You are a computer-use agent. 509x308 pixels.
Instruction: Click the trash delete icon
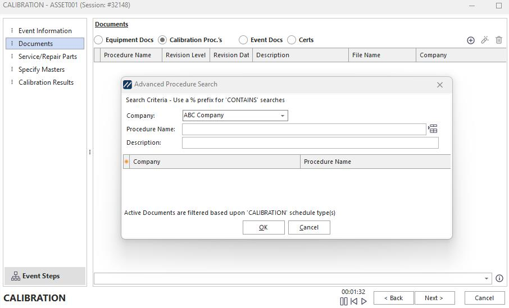[x=499, y=40]
